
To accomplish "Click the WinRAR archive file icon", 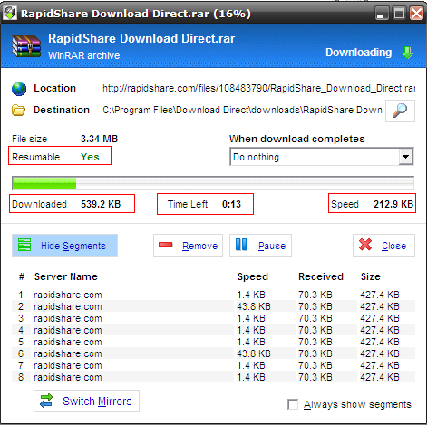I will point(26,46).
